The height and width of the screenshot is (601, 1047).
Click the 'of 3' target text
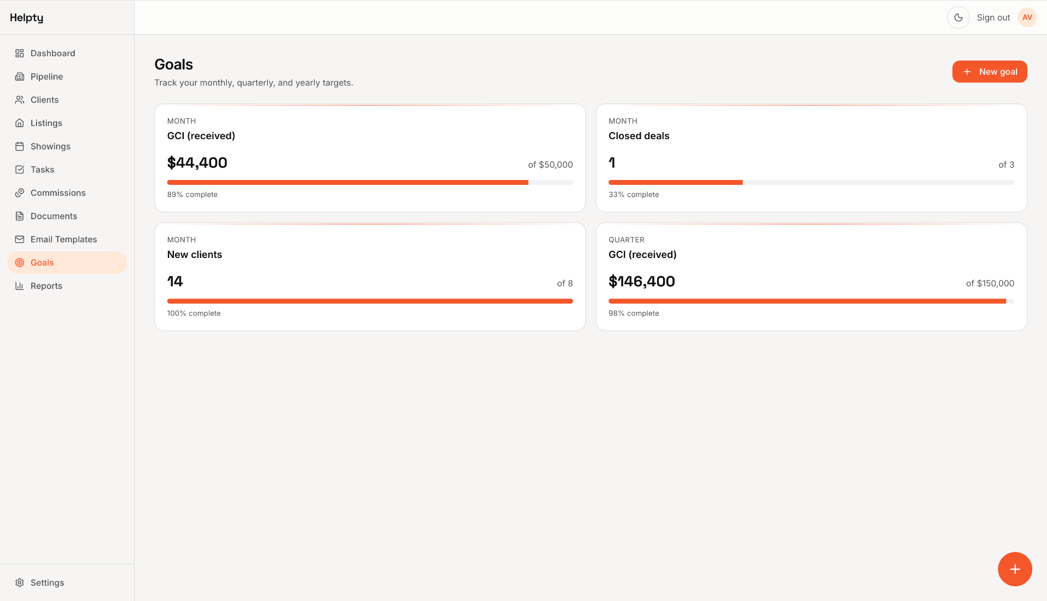[x=1006, y=165]
